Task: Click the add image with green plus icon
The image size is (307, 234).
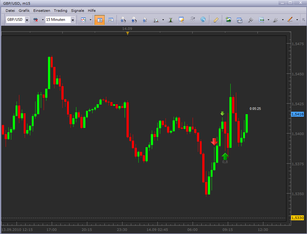Action: [228, 20]
